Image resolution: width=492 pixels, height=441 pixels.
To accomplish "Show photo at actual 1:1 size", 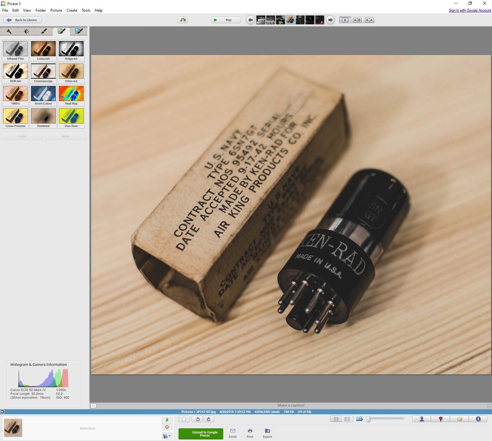I will pos(347,419).
